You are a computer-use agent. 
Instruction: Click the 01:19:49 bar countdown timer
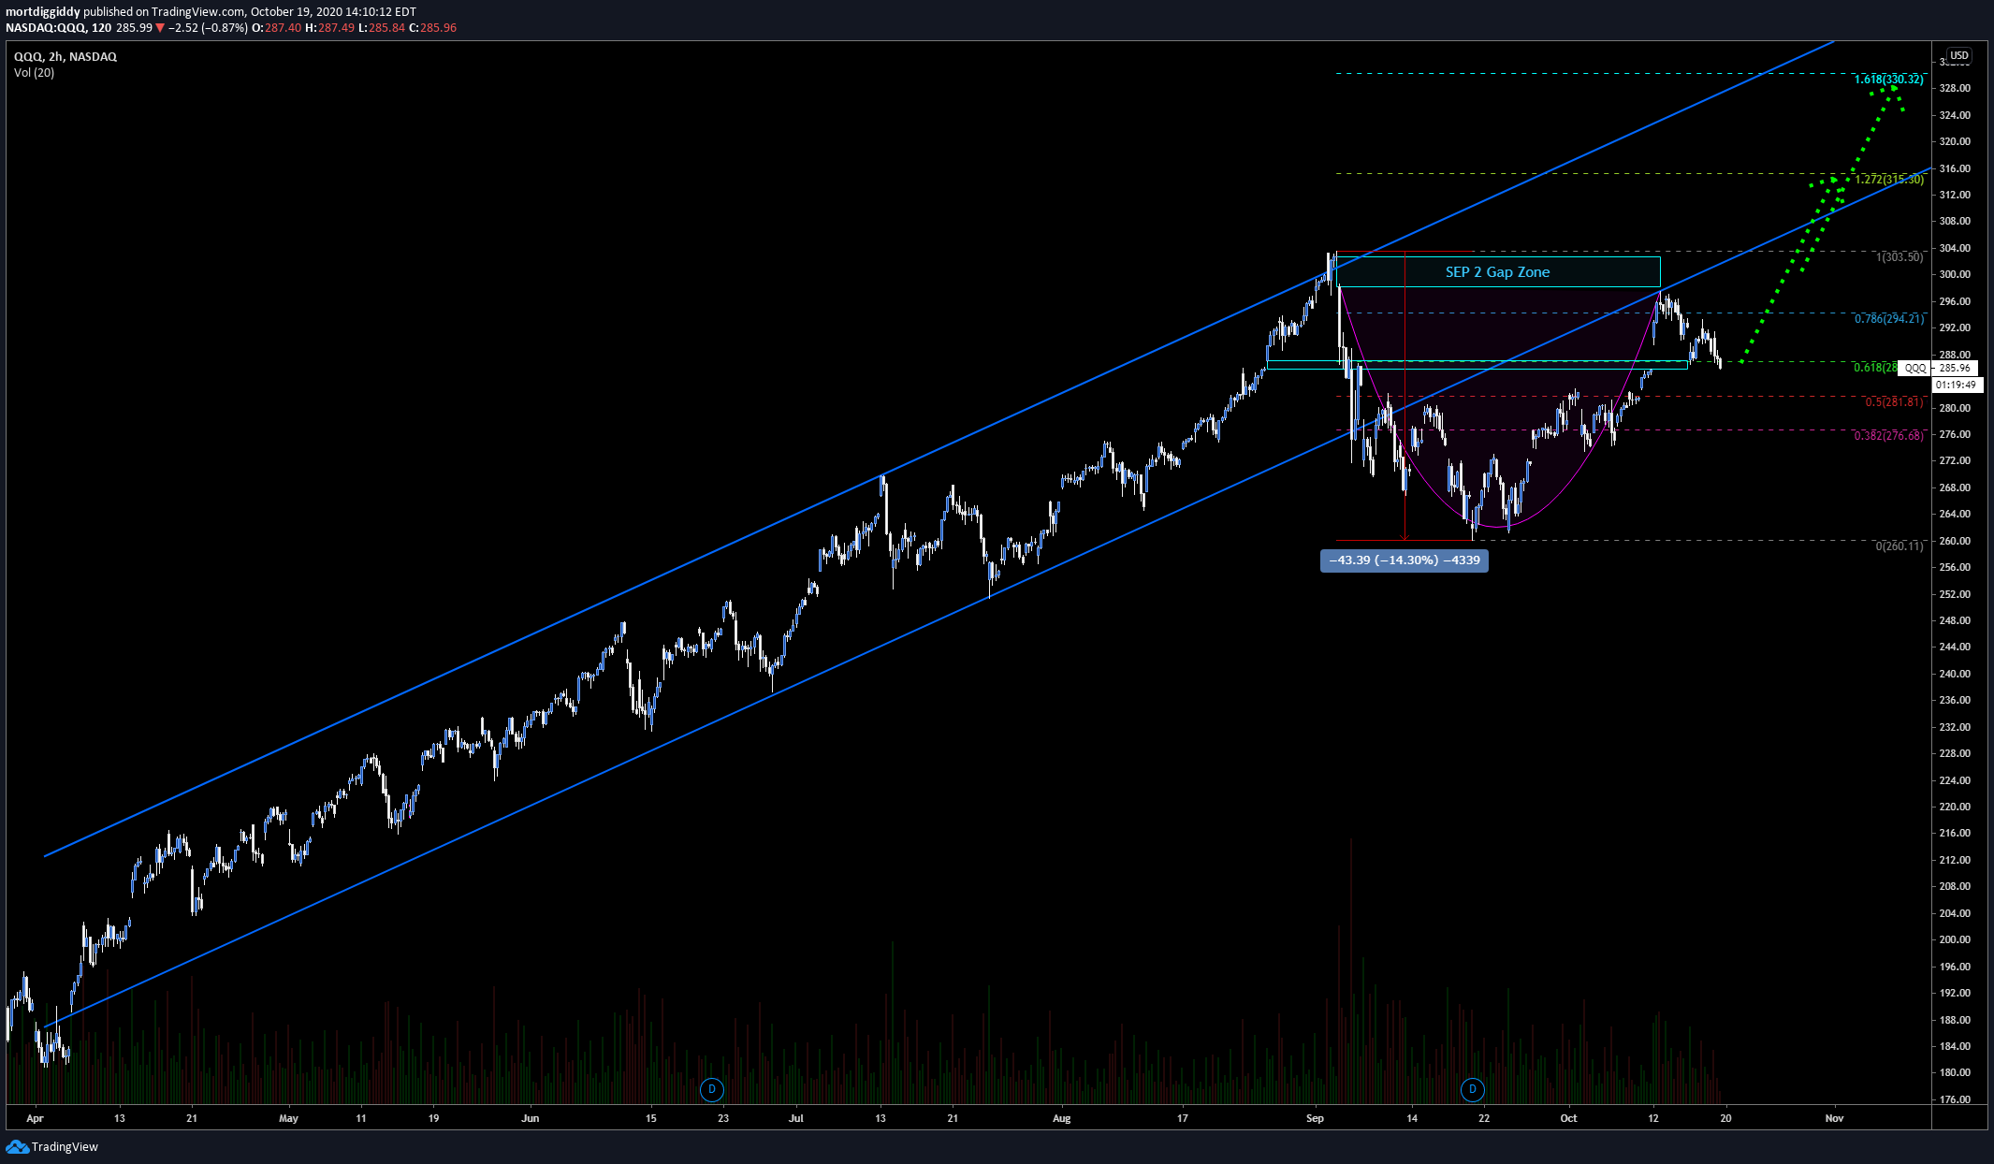1956,385
